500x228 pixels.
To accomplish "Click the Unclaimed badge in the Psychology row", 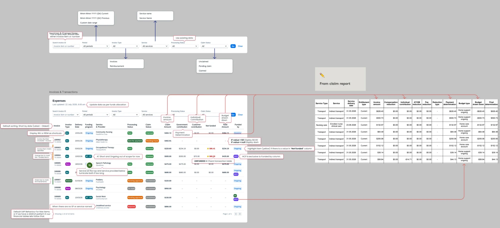I will tap(150, 189).
